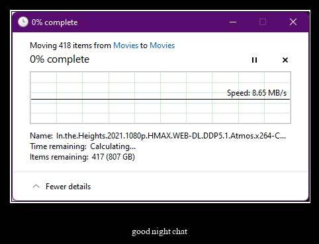Click the Time remaining Calculating text
Screen dimensions: 319x244
(83, 146)
